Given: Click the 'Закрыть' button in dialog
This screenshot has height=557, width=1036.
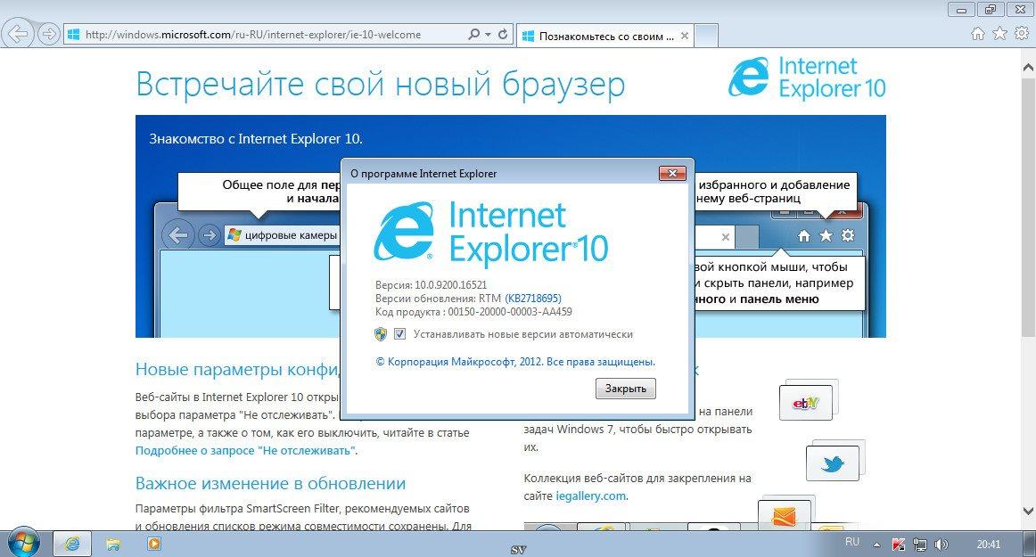Looking at the screenshot, I should (x=625, y=389).
